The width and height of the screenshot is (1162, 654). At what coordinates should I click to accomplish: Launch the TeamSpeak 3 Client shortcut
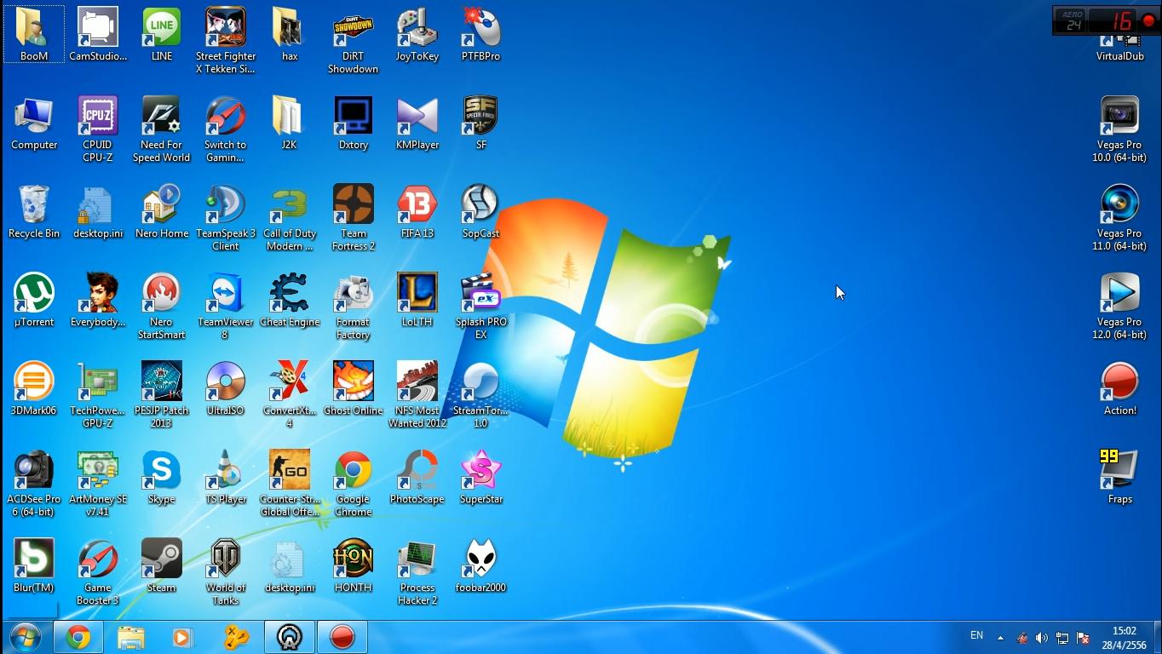pos(226,217)
